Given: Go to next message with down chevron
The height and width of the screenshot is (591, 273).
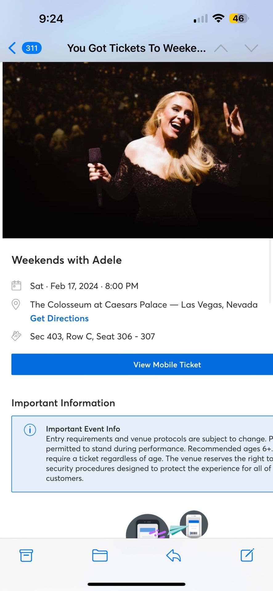Looking at the screenshot, I should [251, 48].
